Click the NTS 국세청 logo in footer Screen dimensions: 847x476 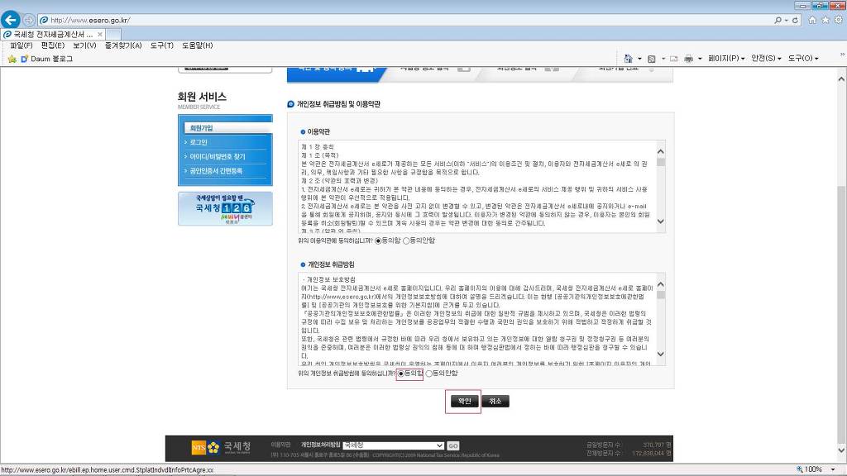pos(222,447)
